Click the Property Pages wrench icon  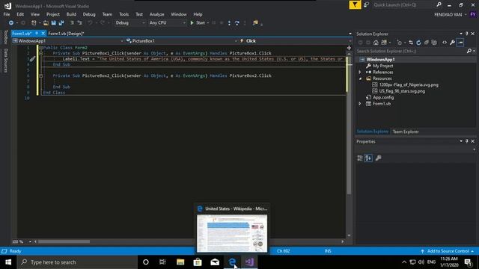coord(378,158)
